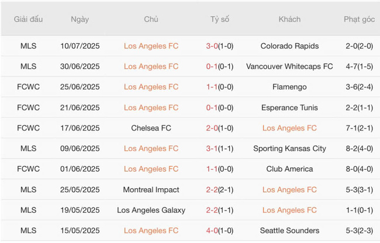380x243 pixels.
Task: Select the 10/07/2025 match date
Action: 80,46
